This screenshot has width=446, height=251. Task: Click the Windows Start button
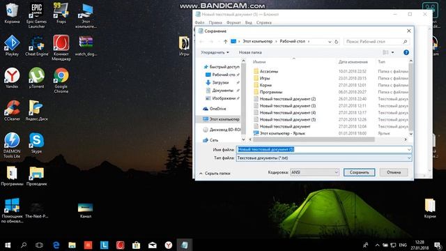pos(8,245)
